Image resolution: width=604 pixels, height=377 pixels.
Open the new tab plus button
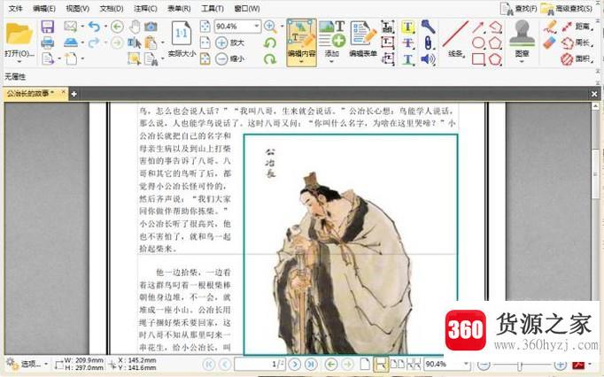tap(74, 94)
